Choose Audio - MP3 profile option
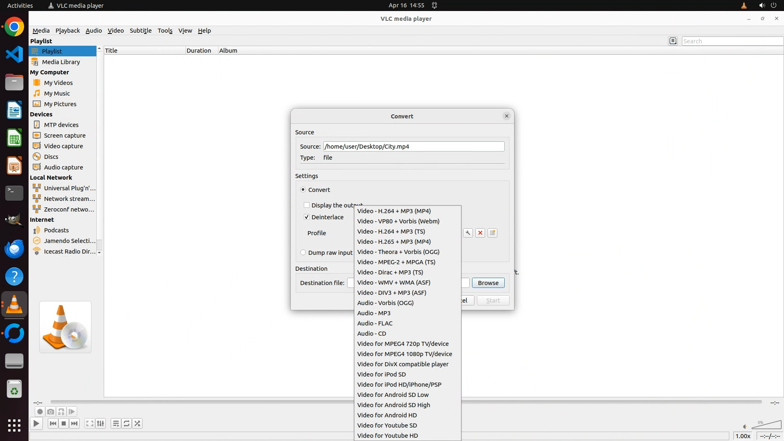Viewport: 784px width, 441px height. (x=374, y=313)
